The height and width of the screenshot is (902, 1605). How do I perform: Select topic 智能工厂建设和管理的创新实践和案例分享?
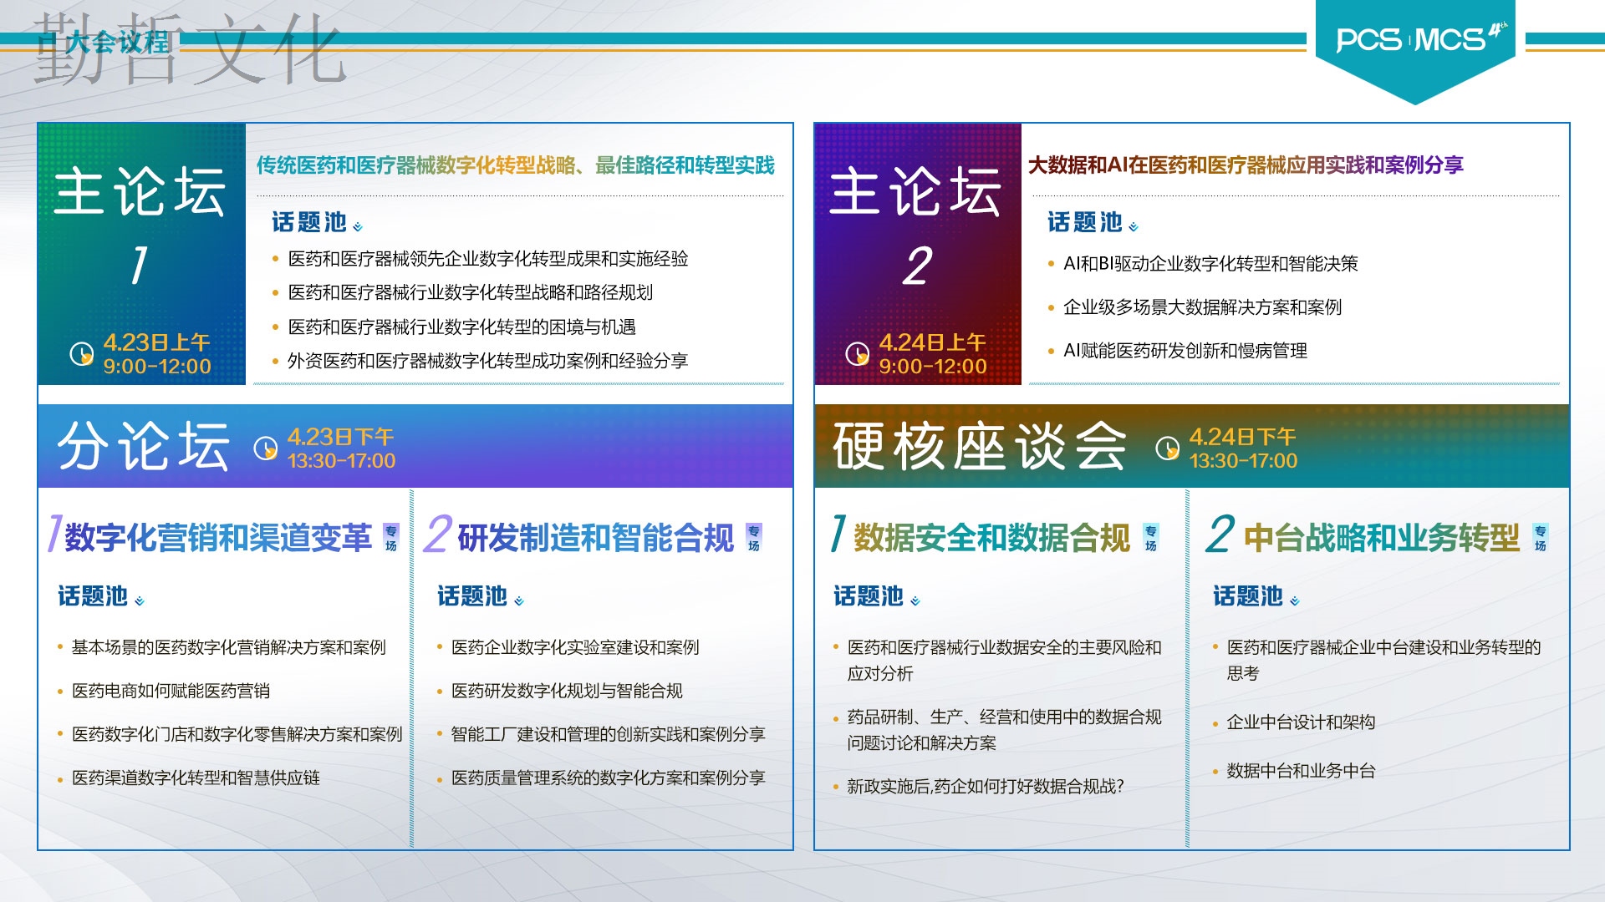pyautogui.click(x=609, y=734)
